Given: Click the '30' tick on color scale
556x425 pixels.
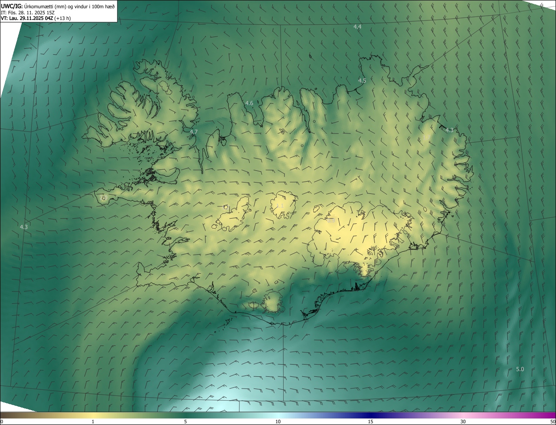Looking at the screenshot, I should coord(463,422).
